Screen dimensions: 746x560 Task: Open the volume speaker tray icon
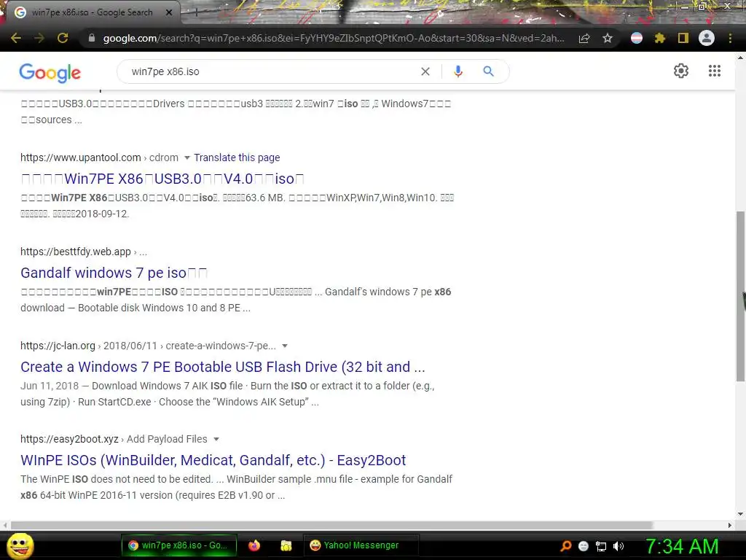619,546
